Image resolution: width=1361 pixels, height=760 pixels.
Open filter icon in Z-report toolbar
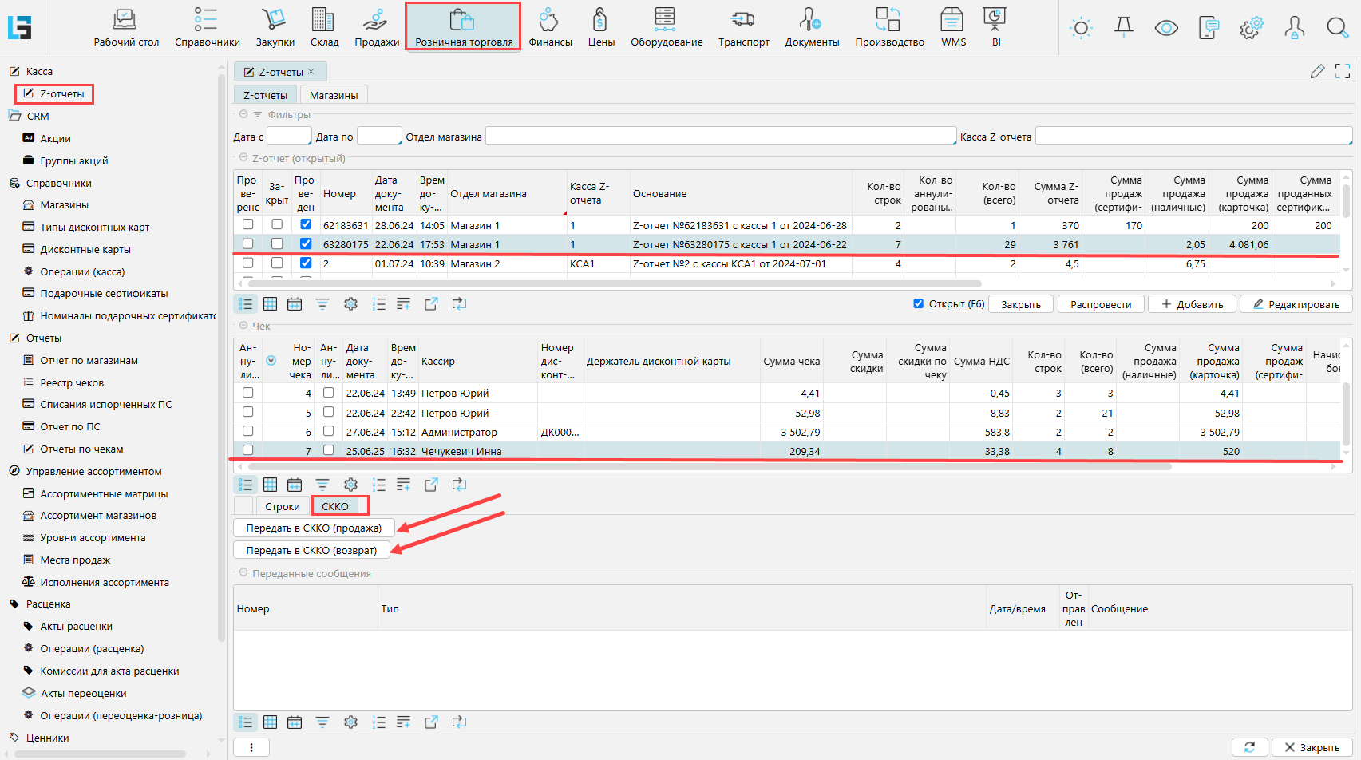322,304
